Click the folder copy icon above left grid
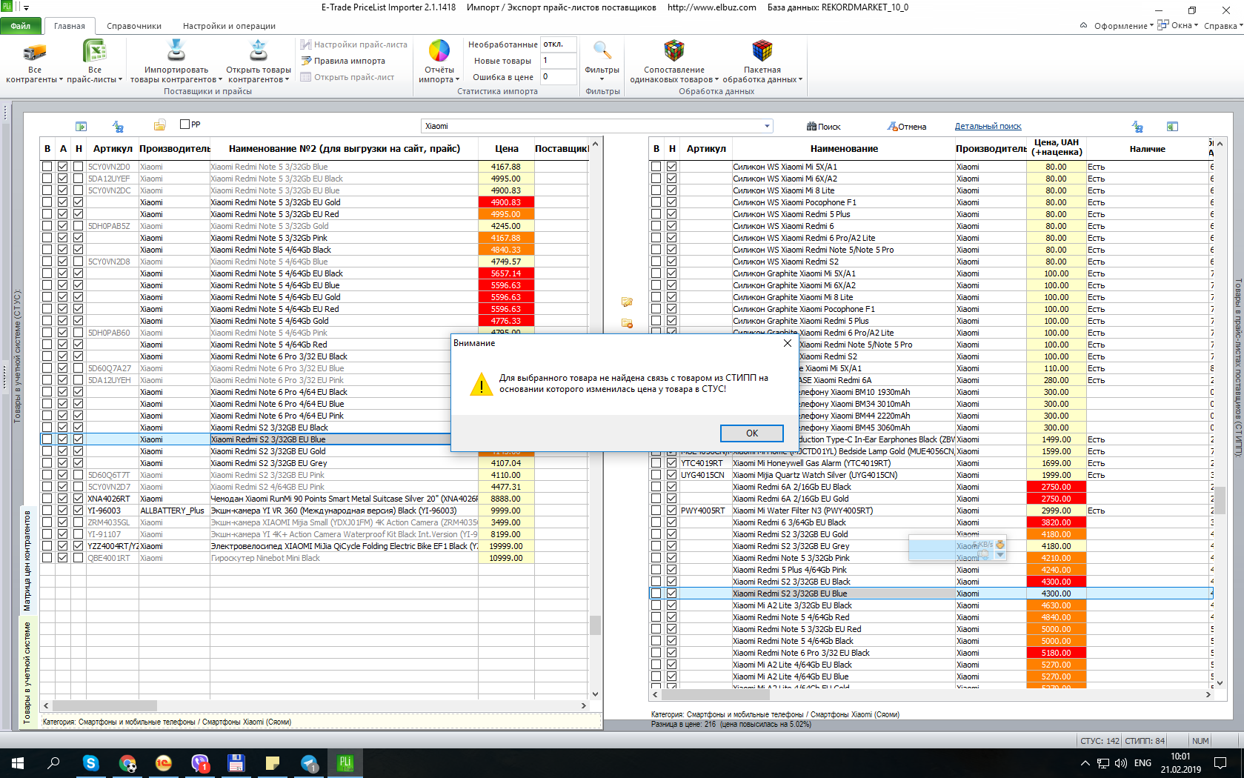 coord(159,126)
